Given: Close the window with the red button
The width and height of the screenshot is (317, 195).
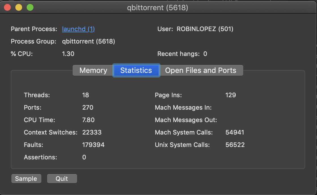Looking at the screenshot, I should [7, 8].
